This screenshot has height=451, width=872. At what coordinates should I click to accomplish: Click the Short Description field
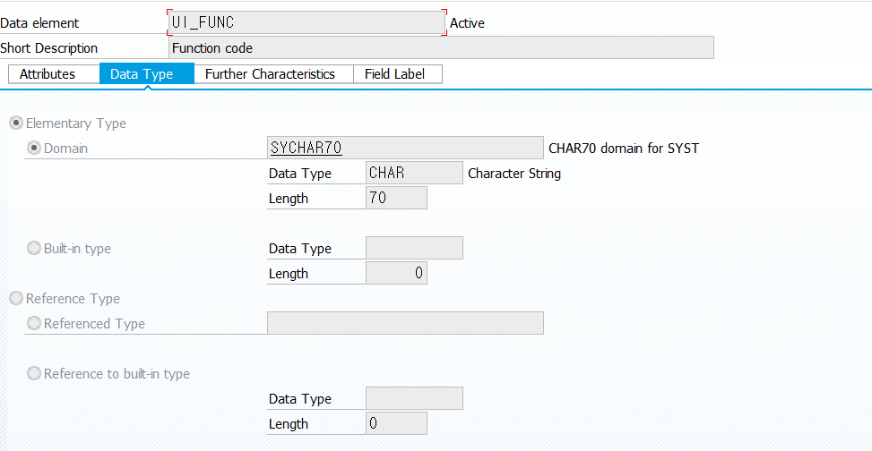pyautogui.click(x=441, y=48)
